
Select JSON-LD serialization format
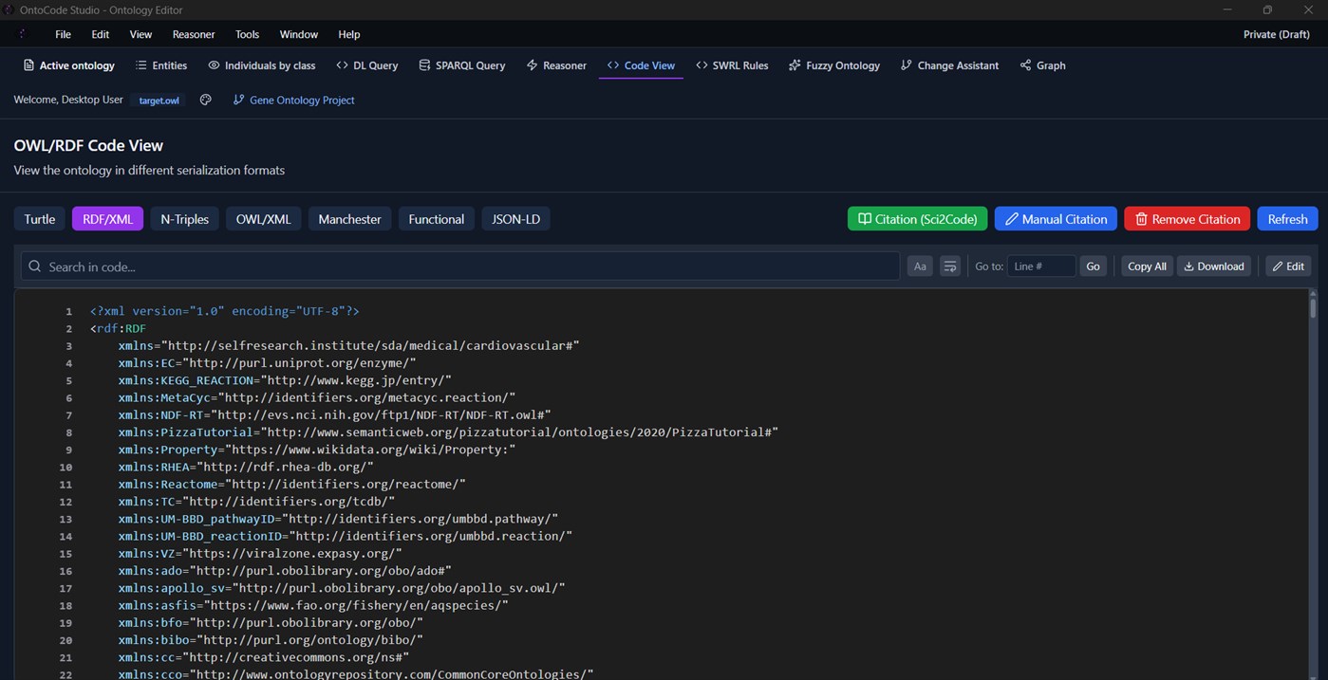(516, 219)
